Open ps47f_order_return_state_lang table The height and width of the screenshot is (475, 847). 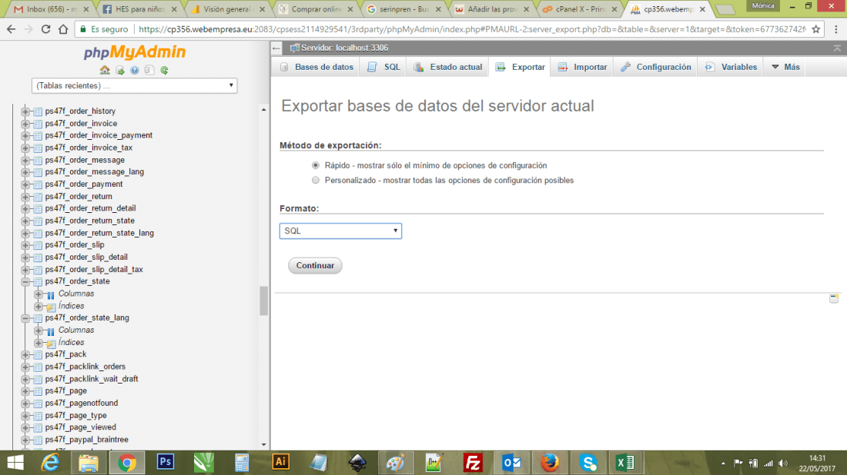point(99,233)
